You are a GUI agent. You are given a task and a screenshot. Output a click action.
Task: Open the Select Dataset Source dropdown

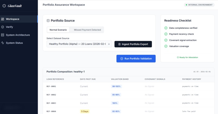(79, 44)
